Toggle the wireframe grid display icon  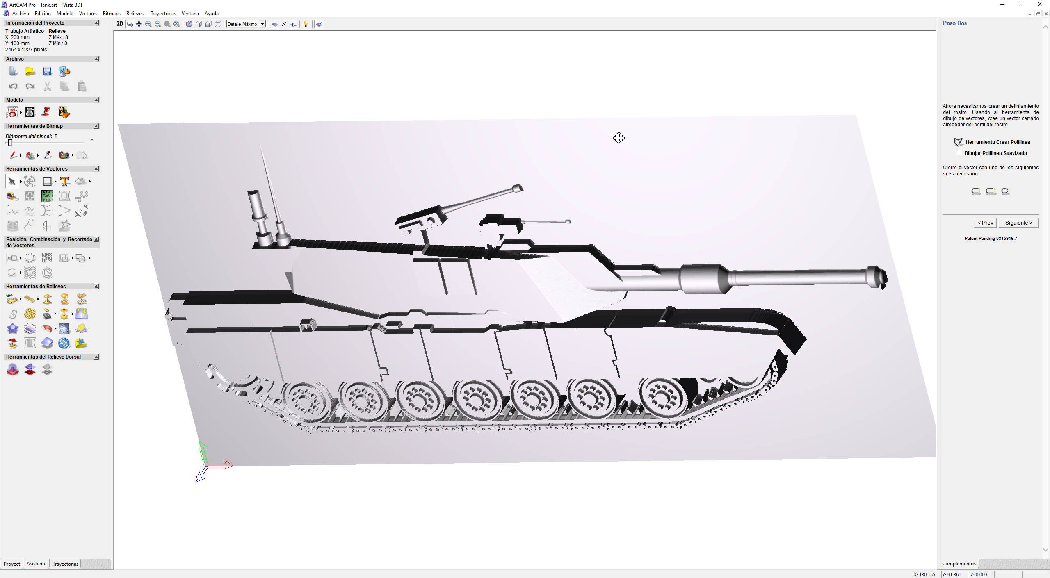[284, 24]
